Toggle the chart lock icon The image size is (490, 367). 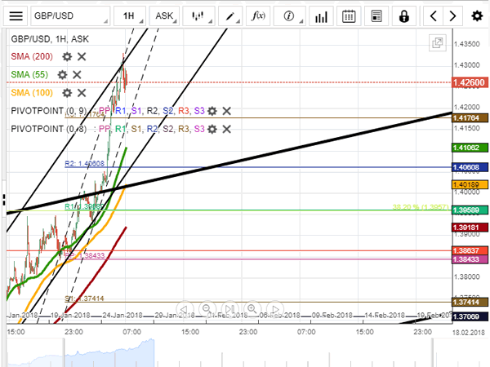click(403, 15)
